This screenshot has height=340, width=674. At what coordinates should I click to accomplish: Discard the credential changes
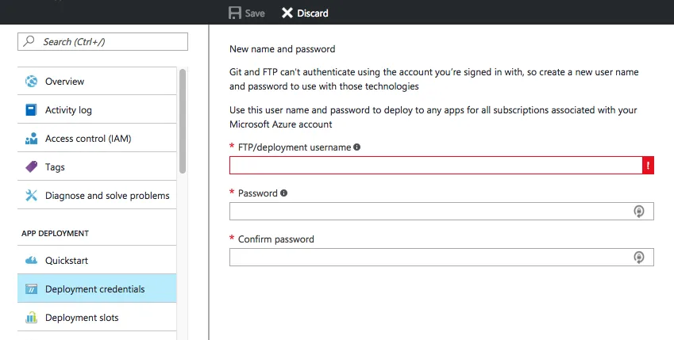304,13
